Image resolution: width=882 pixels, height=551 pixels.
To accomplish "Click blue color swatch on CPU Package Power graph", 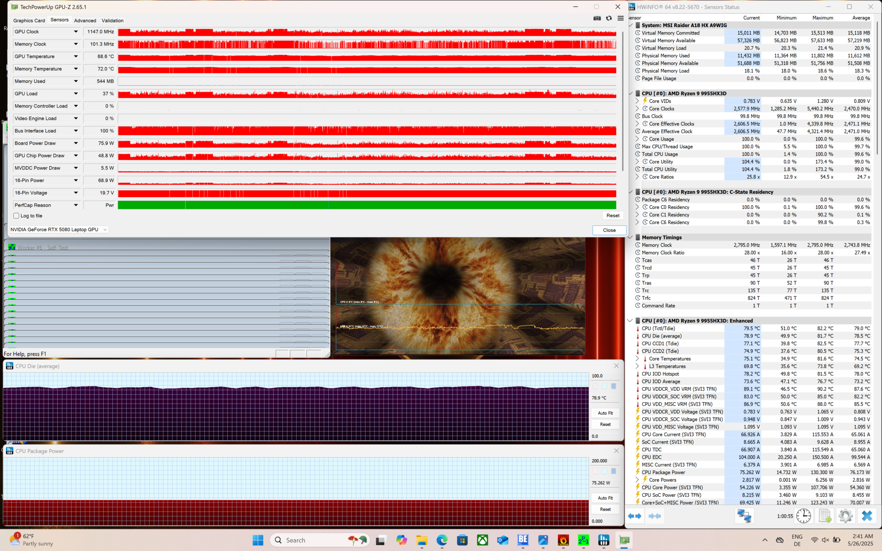I will pos(613,471).
